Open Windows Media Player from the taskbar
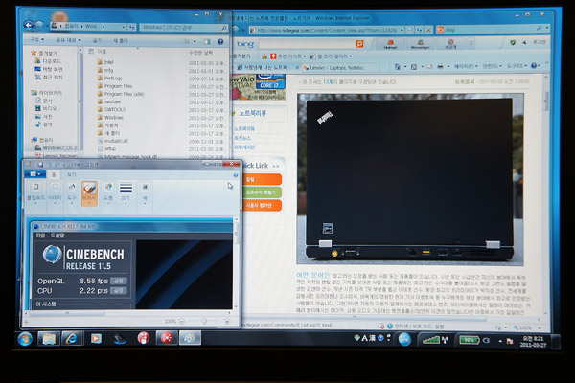 [x=96, y=339]
